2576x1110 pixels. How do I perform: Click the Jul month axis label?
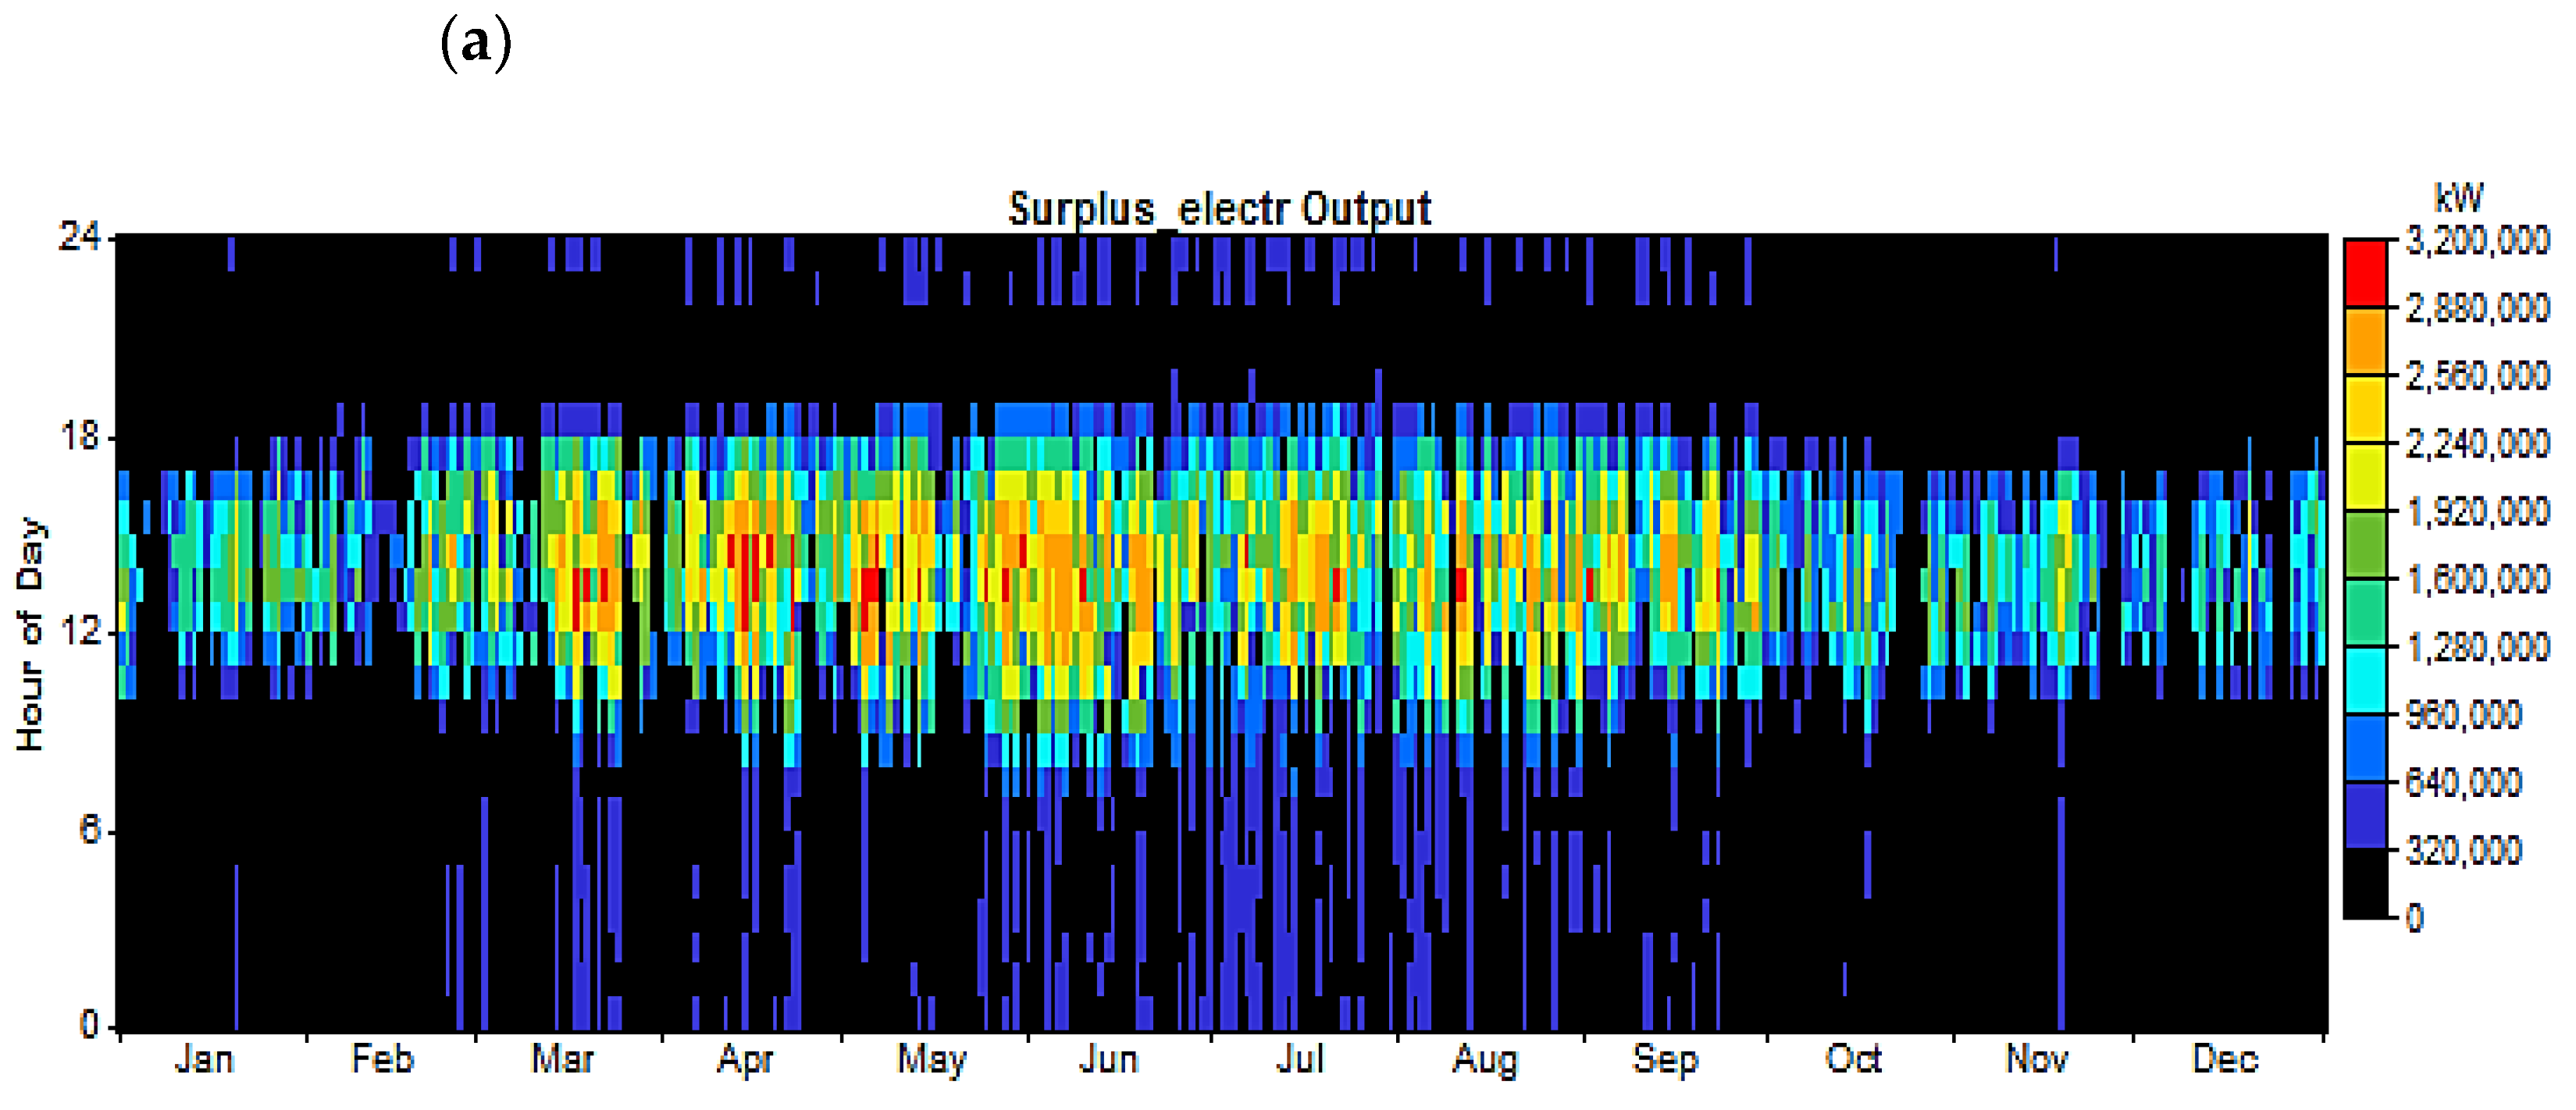1300,1059
